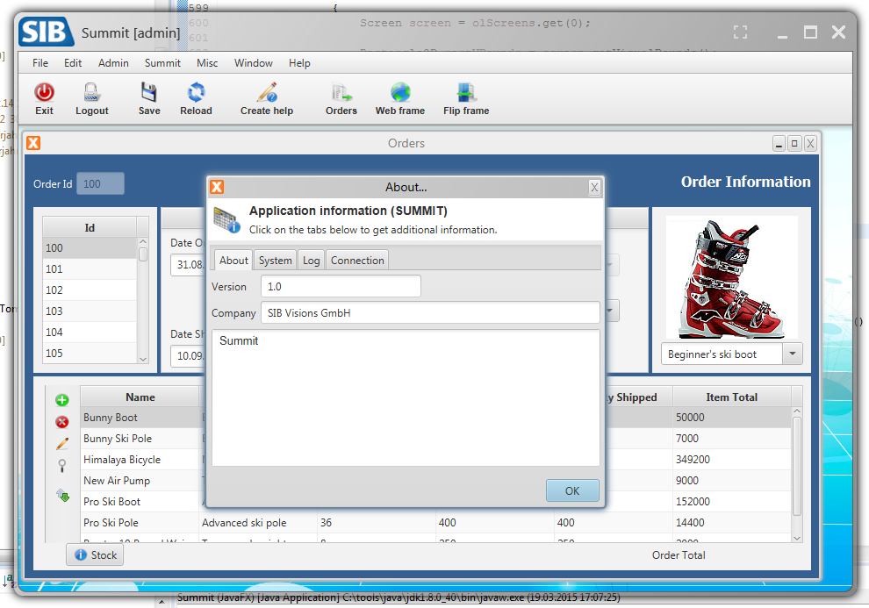Select order id 103 in the list
Screen dimensions: 869x608
90,311
